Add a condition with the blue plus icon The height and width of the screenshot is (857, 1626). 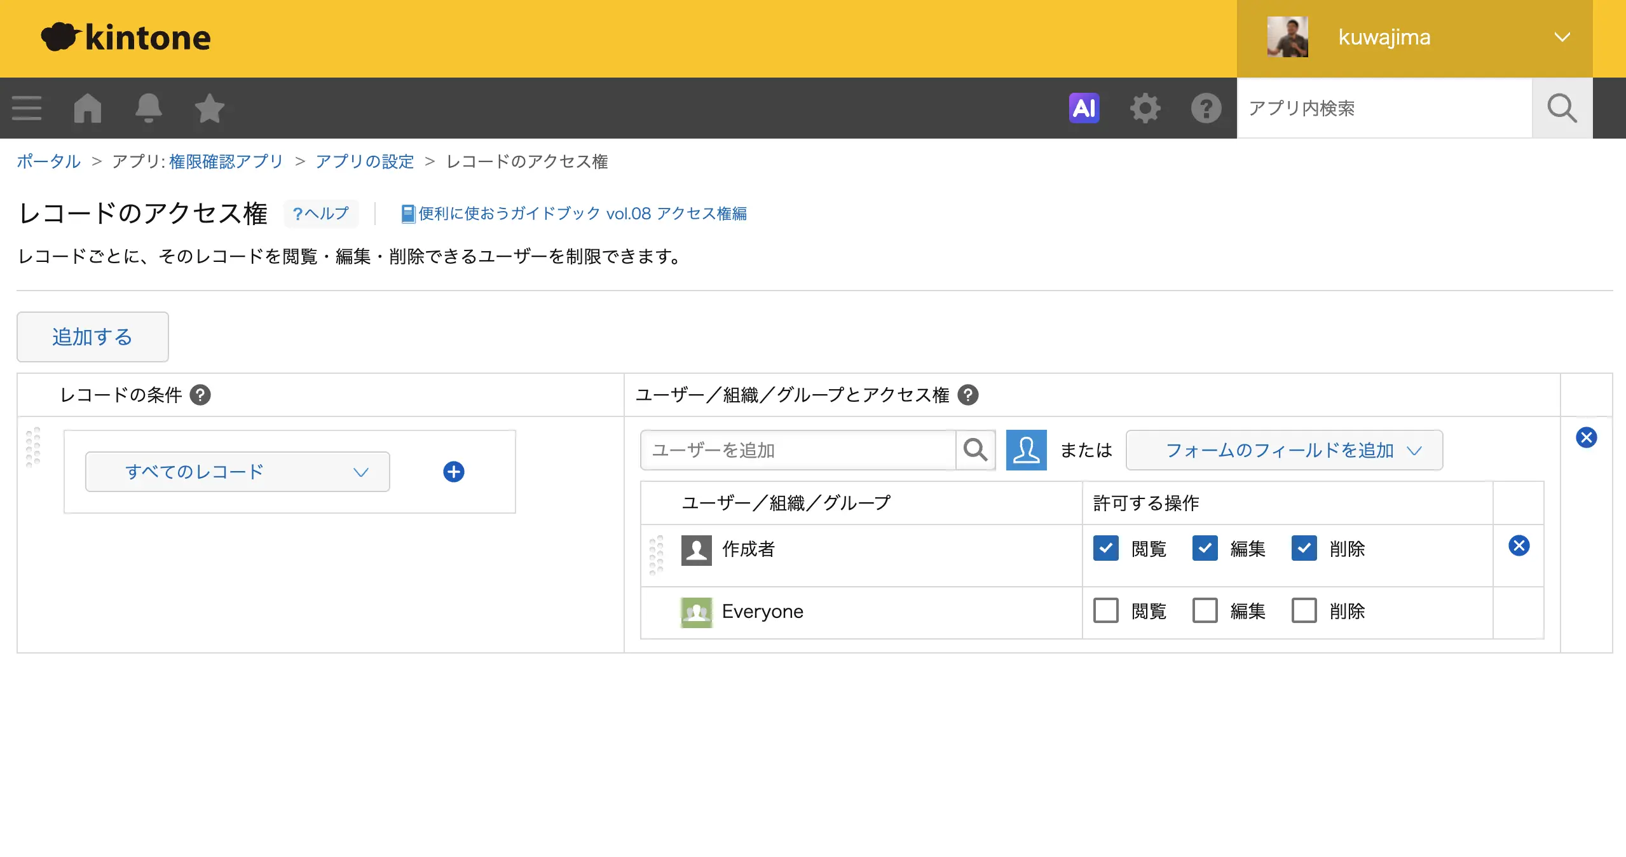tap(454, 472)
